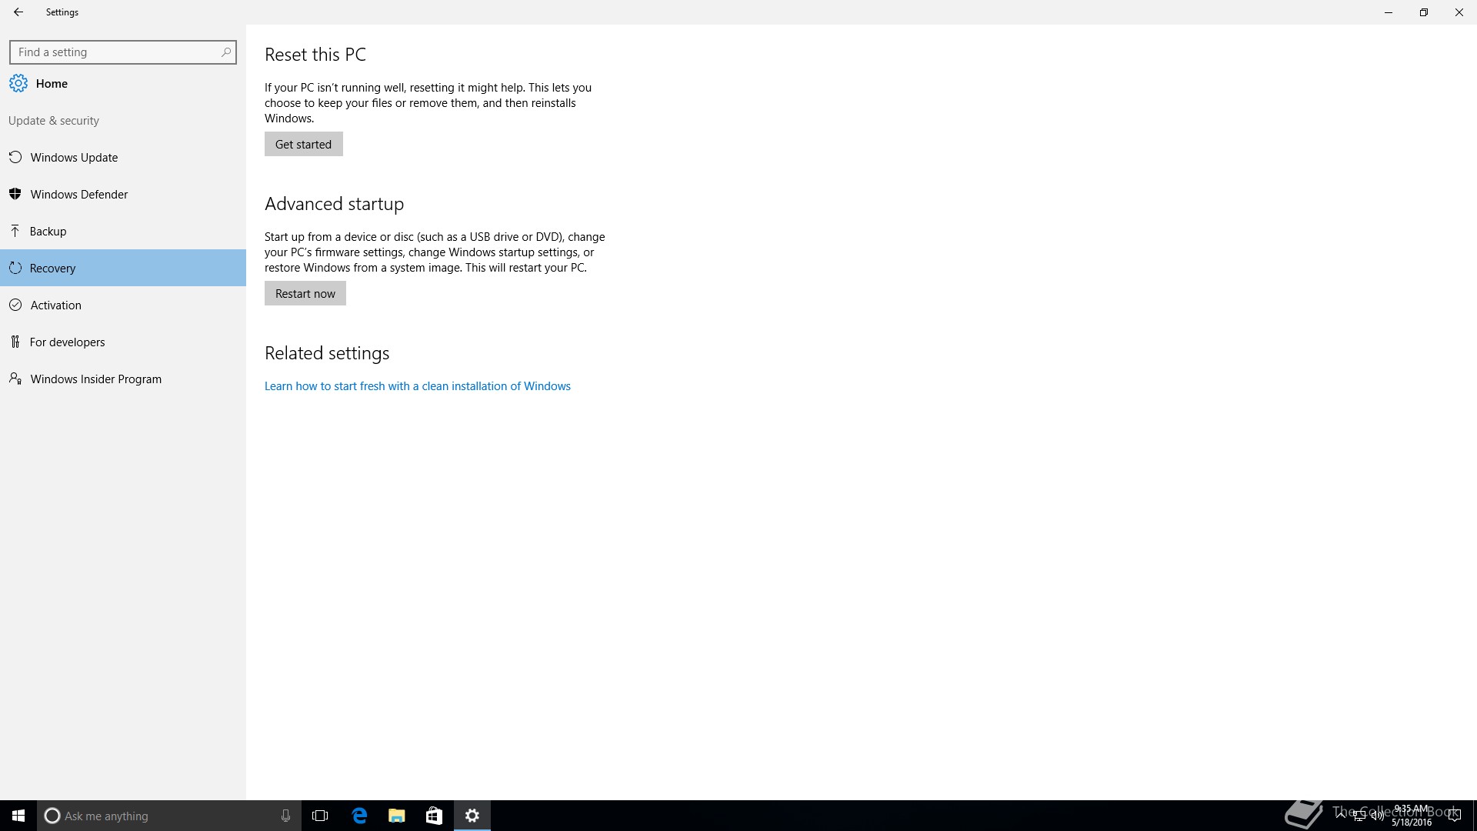This screenshot has height=831, width=1477.
Task: Click the search magnifier in Find a setting
Action: pyautogui.click(x=225, y=52)
